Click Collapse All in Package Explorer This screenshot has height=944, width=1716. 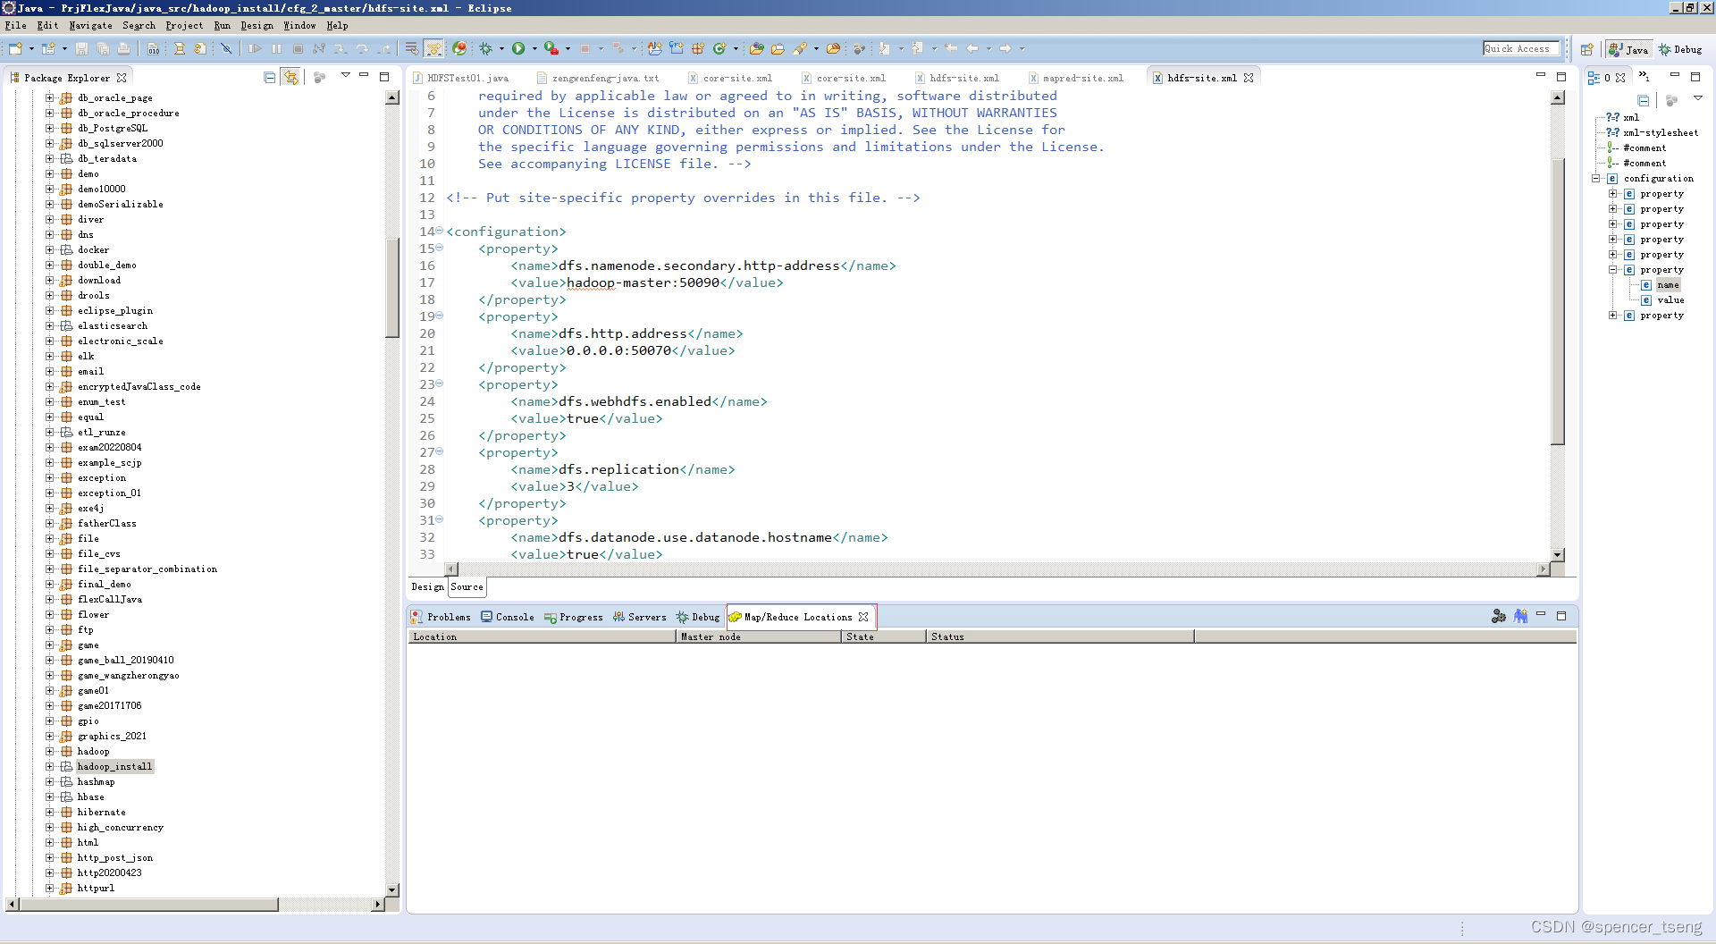269,78
